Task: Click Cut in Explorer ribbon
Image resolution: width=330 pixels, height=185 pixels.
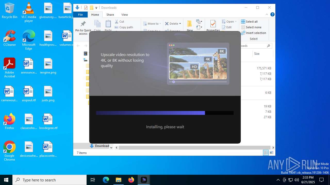Action: [x=119, y=22]
